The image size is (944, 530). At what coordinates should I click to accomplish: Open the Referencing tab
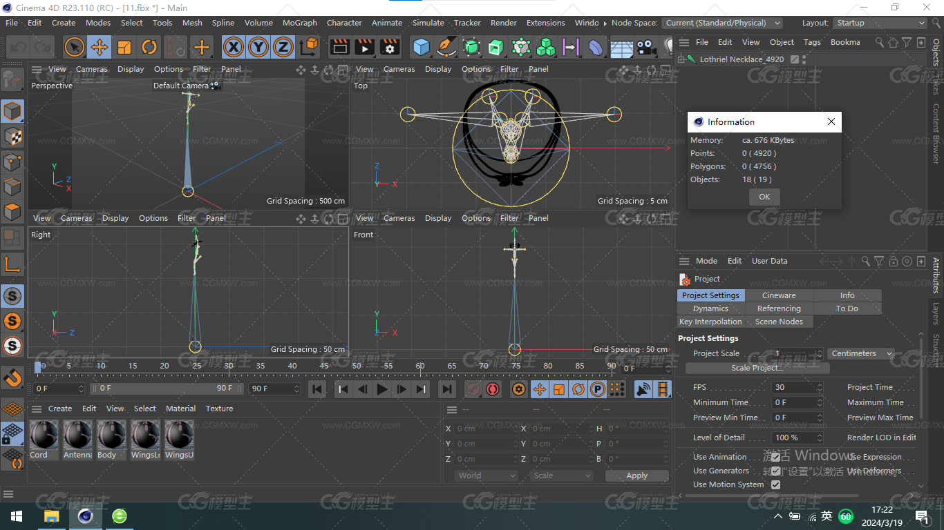(x=779, y=308)
